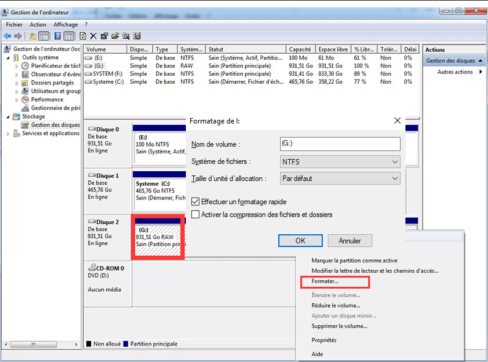This screenshot has width=488, height=362.
Task: Uncheck Effectuer un formatage rapide
Action: 196,201
